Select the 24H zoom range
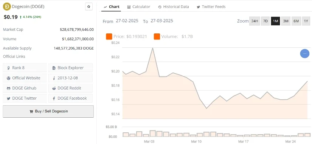The width and height of the screenshot is (312, 144). (x=255, y=21)
